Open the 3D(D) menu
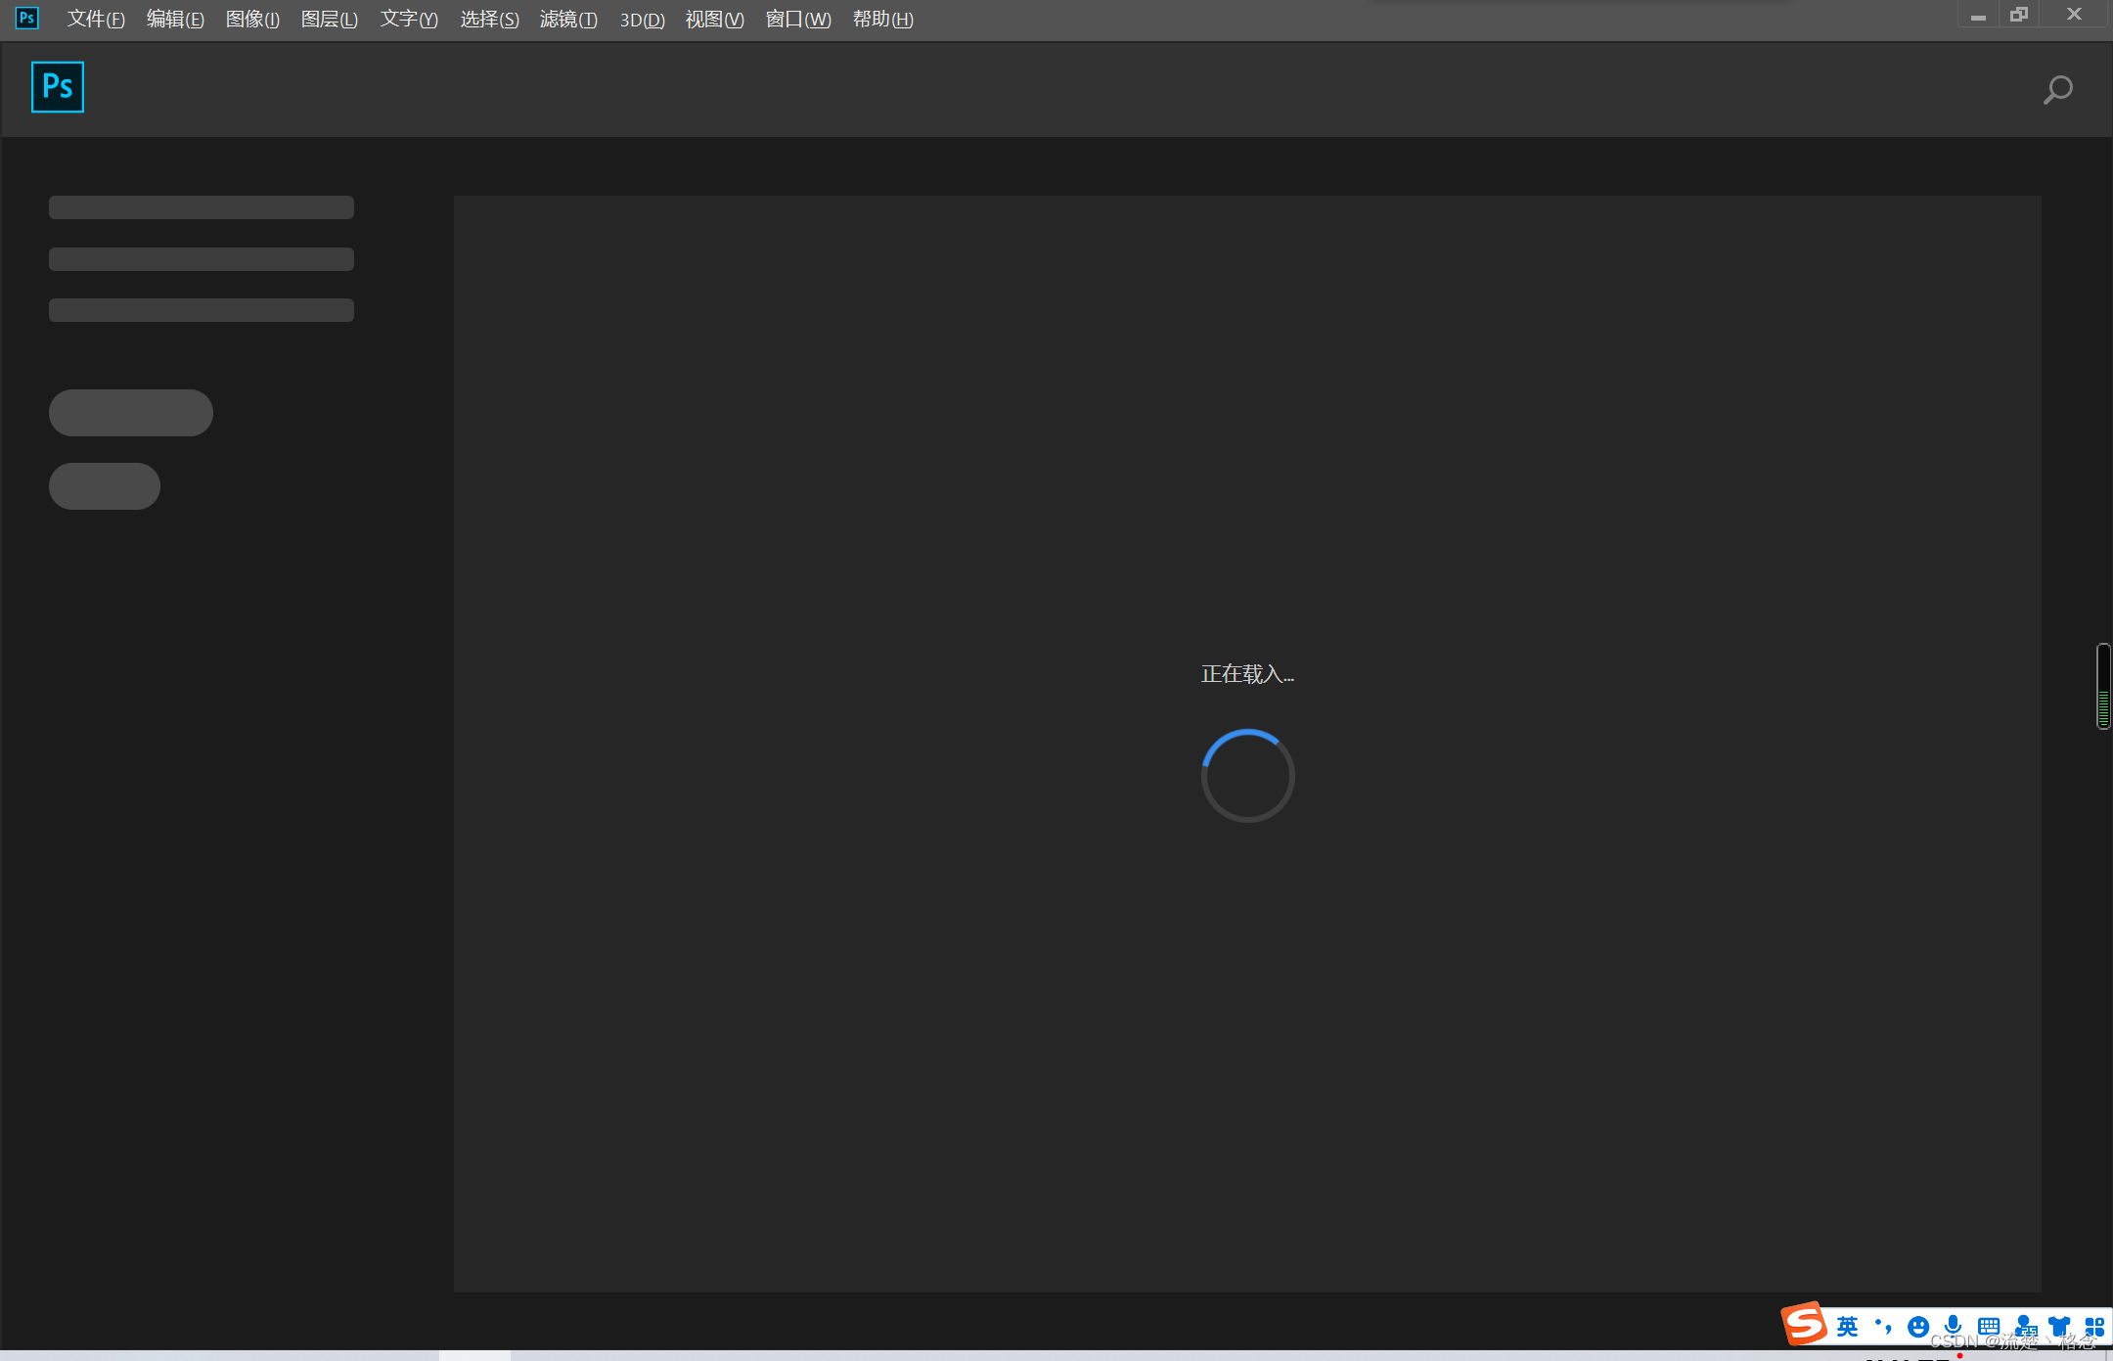The height and width of the screenshot is (1361, 2113). coord(642,20)
